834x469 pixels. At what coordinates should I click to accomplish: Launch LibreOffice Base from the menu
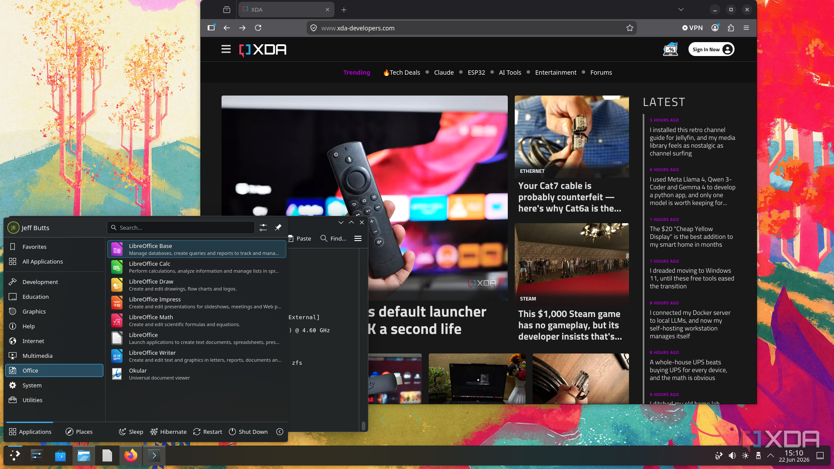197,249
